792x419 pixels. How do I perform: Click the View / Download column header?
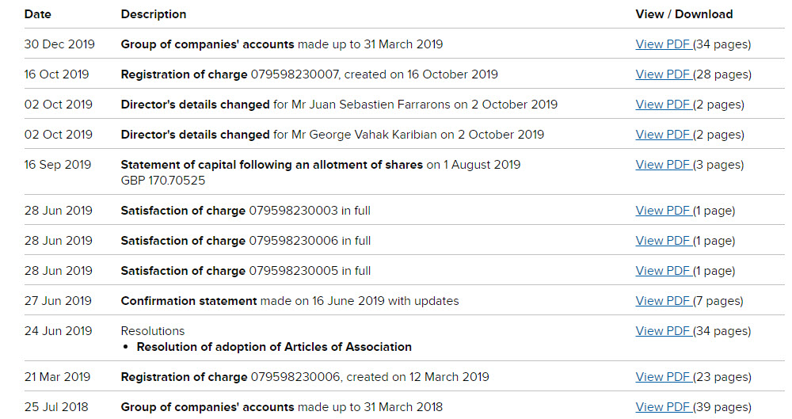click(x=684, y=14)
